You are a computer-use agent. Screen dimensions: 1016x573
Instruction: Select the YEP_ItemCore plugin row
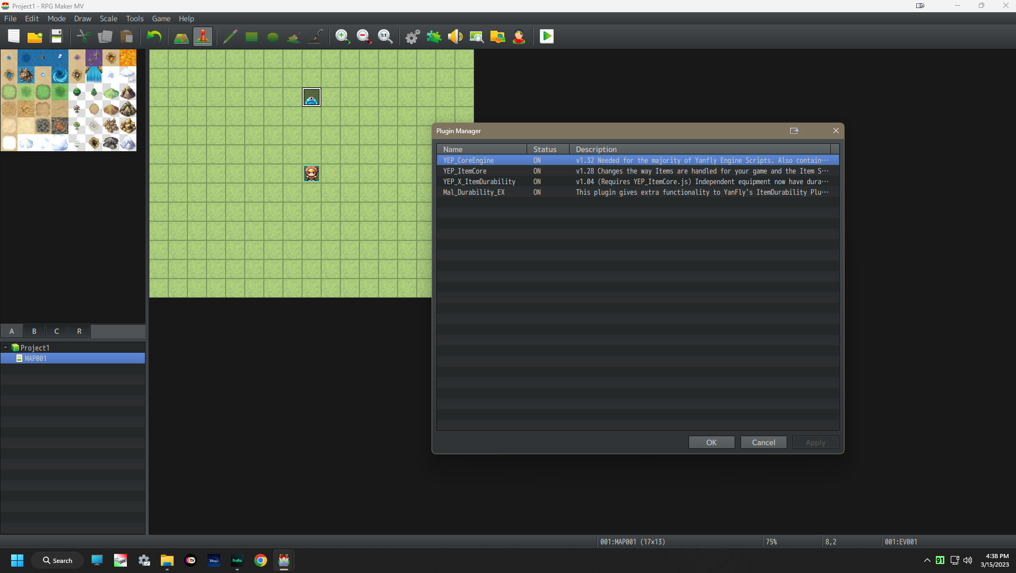click(638, 171)
